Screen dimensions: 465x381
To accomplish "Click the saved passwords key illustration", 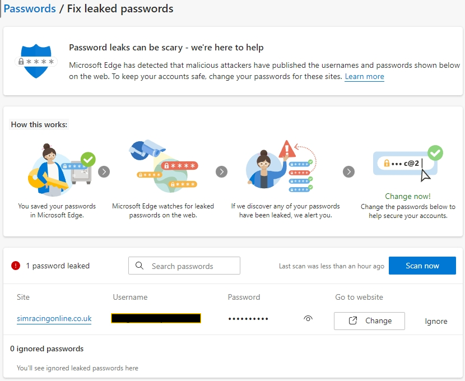I will (x=62, y=170).
